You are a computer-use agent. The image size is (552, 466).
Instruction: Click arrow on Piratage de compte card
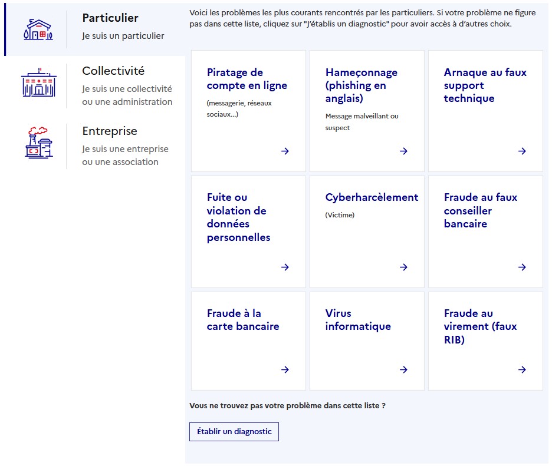click(285, 151)
